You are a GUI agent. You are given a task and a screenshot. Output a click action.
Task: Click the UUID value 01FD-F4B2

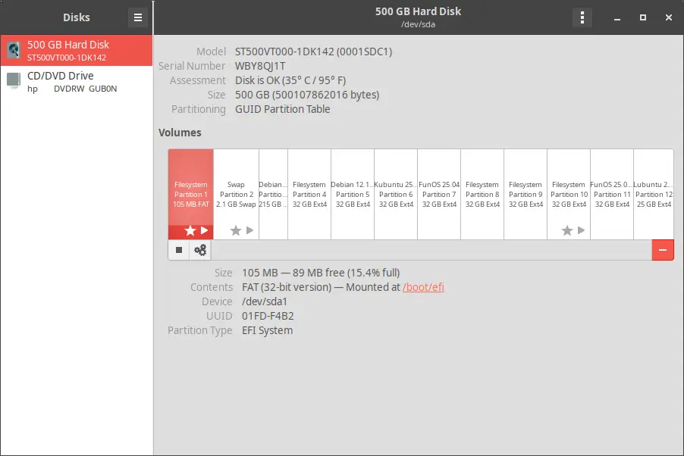point(268,316)
